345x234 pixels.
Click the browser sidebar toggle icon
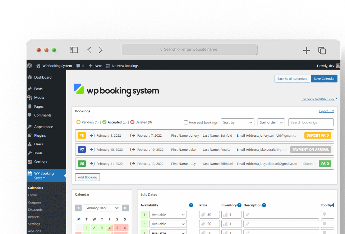coord(74,50)
